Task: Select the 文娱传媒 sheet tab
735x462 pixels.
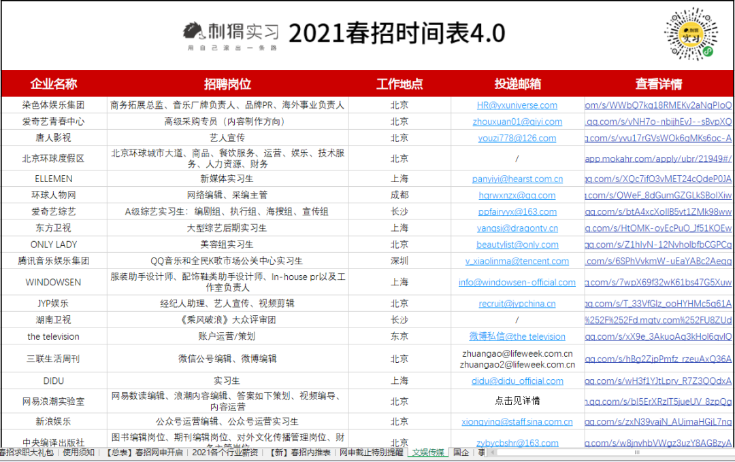Action: click(x=428, y=452)
